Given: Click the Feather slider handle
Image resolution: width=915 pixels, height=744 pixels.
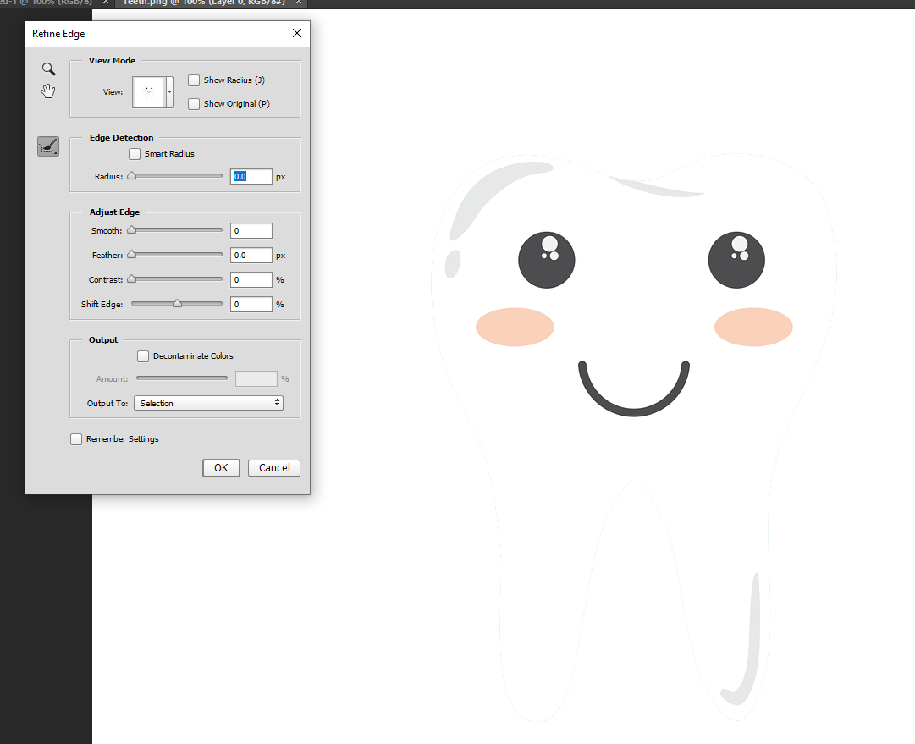Looking at the screenshot, I should click(x=131, y=255).
